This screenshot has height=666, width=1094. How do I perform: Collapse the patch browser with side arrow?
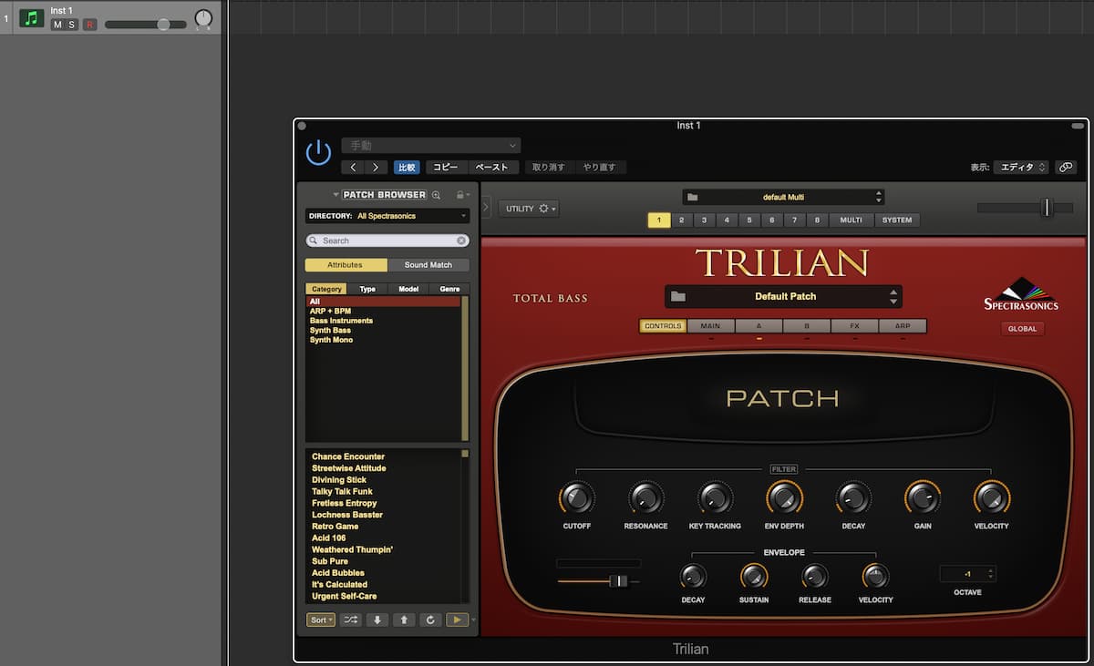pyautogui.click(x=486, y=208)
